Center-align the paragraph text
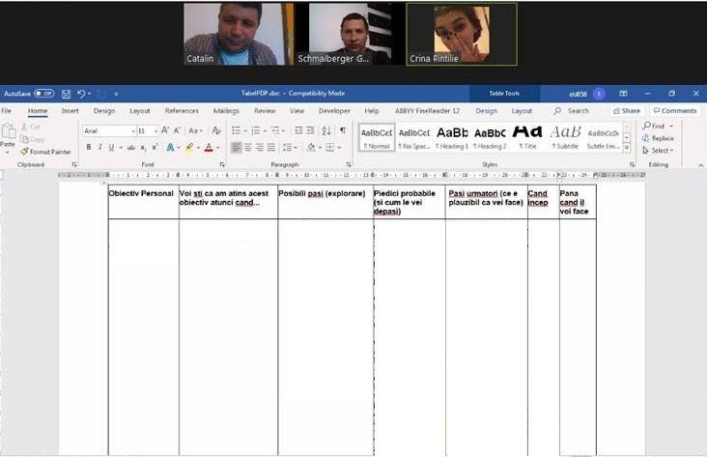Image resolution: width=707 pixels, height=457 pixels. (249, 148)
